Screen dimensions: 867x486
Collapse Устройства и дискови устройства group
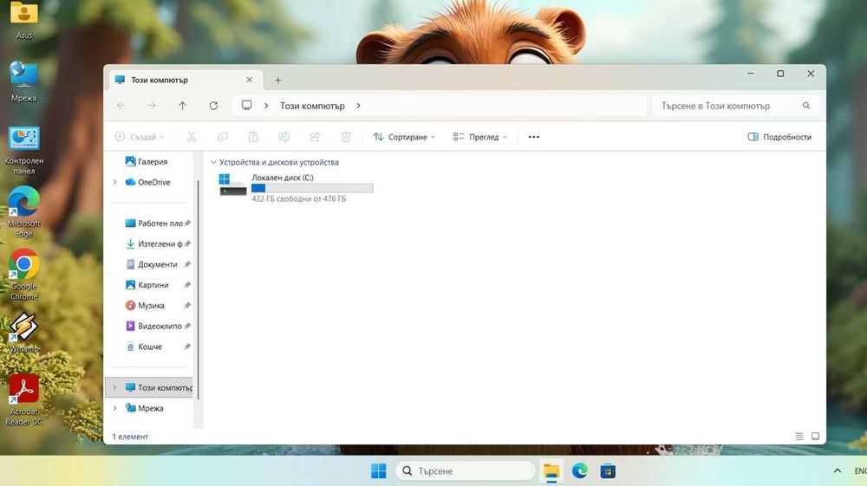point(213,162)
